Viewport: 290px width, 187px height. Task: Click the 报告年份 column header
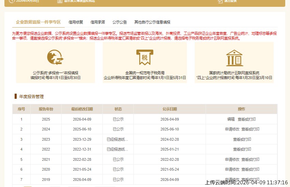[46, 109]
